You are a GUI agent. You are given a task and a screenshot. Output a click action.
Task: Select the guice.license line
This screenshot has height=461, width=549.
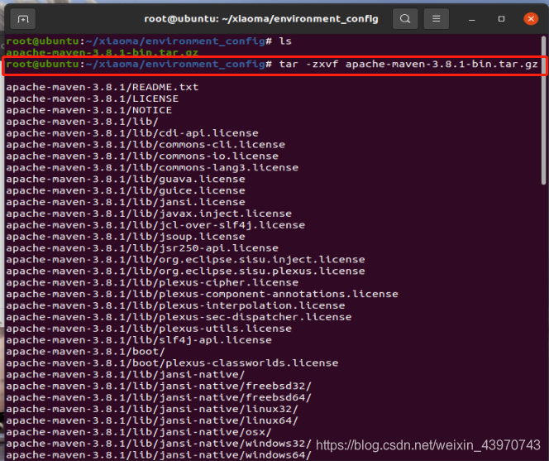pyautogui.click(x=126, y=190)
